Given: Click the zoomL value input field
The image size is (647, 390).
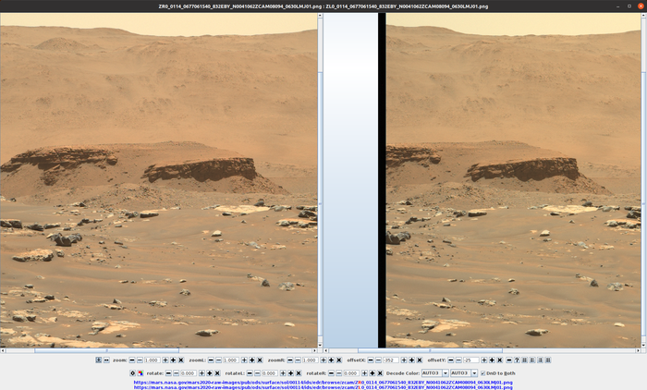Looking at the screenshot, I should pos(231,360).
